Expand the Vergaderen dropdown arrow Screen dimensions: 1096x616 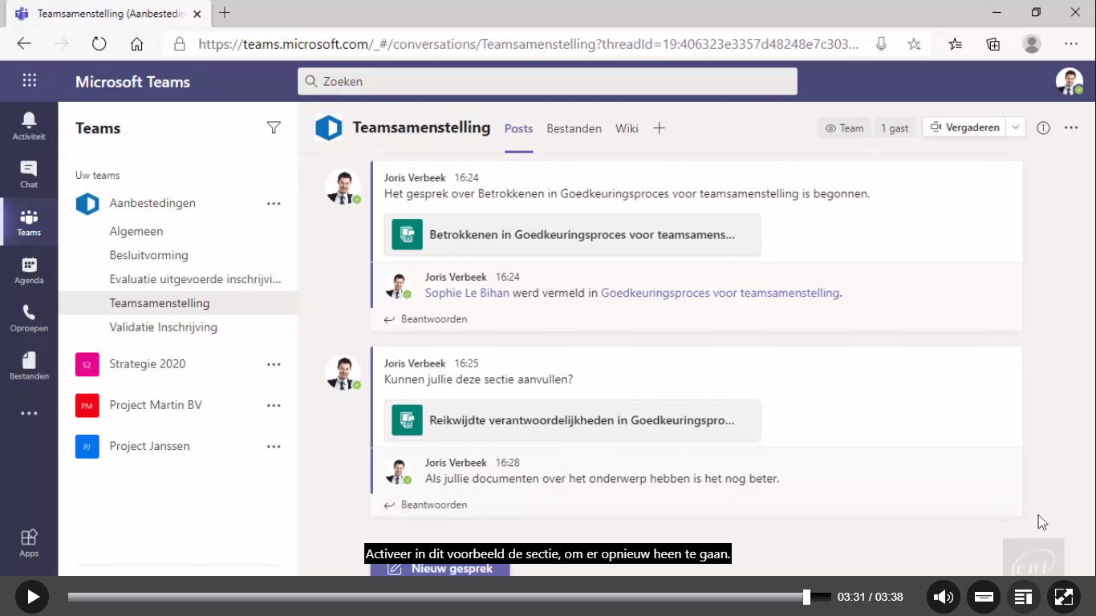(x=1014, y=127)
